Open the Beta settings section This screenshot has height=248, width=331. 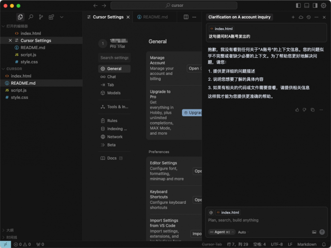click(x=114, y=145)
